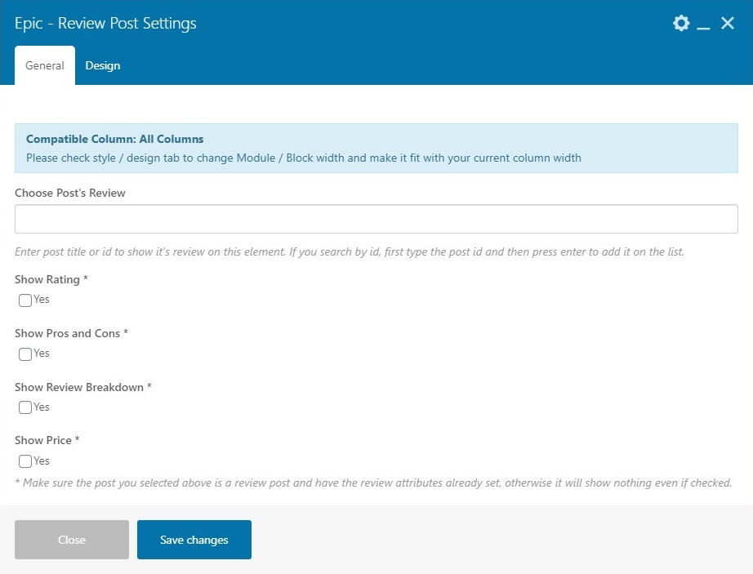Select the General tab

pyautogui.click(x=45, y=65)
